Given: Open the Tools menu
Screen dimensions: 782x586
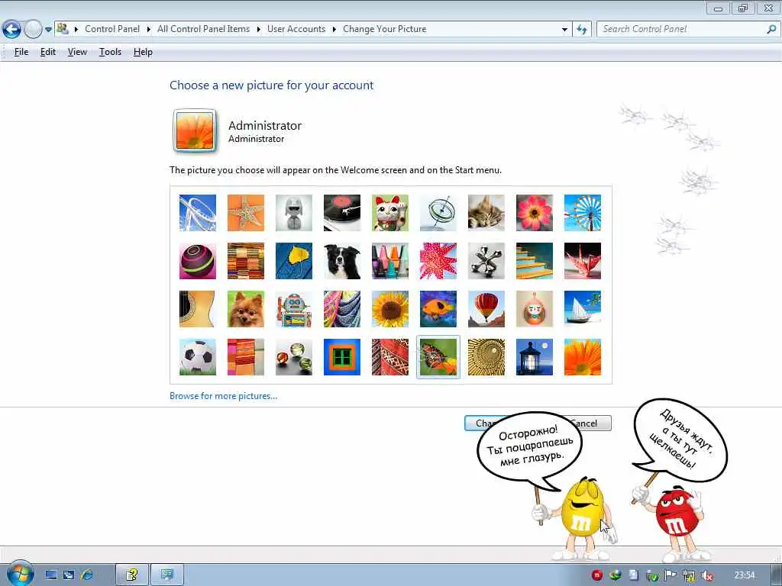Looking at the screenshot, I should pyautogui.click(x=110, y=52).
